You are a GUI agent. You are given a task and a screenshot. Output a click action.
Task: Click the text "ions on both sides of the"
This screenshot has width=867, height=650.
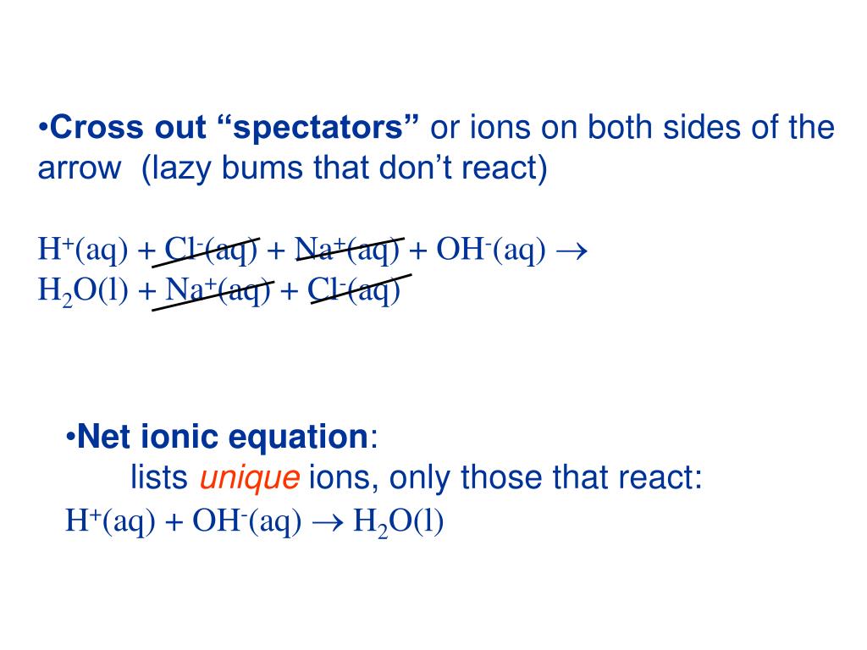(x=653, y=127)
